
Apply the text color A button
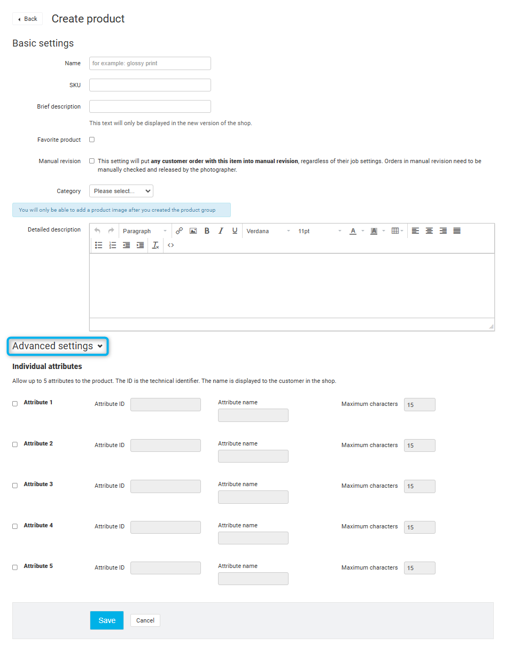(353, 231)
